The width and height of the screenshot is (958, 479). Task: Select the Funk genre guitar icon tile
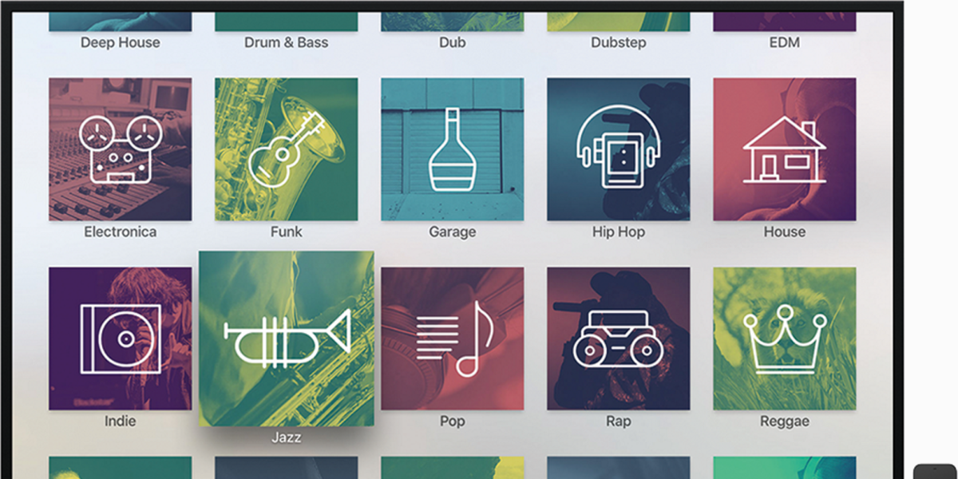point(287,149)
